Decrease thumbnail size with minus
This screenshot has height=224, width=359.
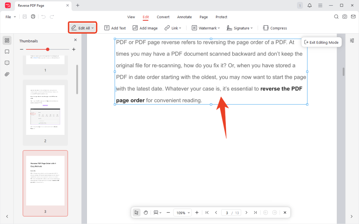click(21, 49)
